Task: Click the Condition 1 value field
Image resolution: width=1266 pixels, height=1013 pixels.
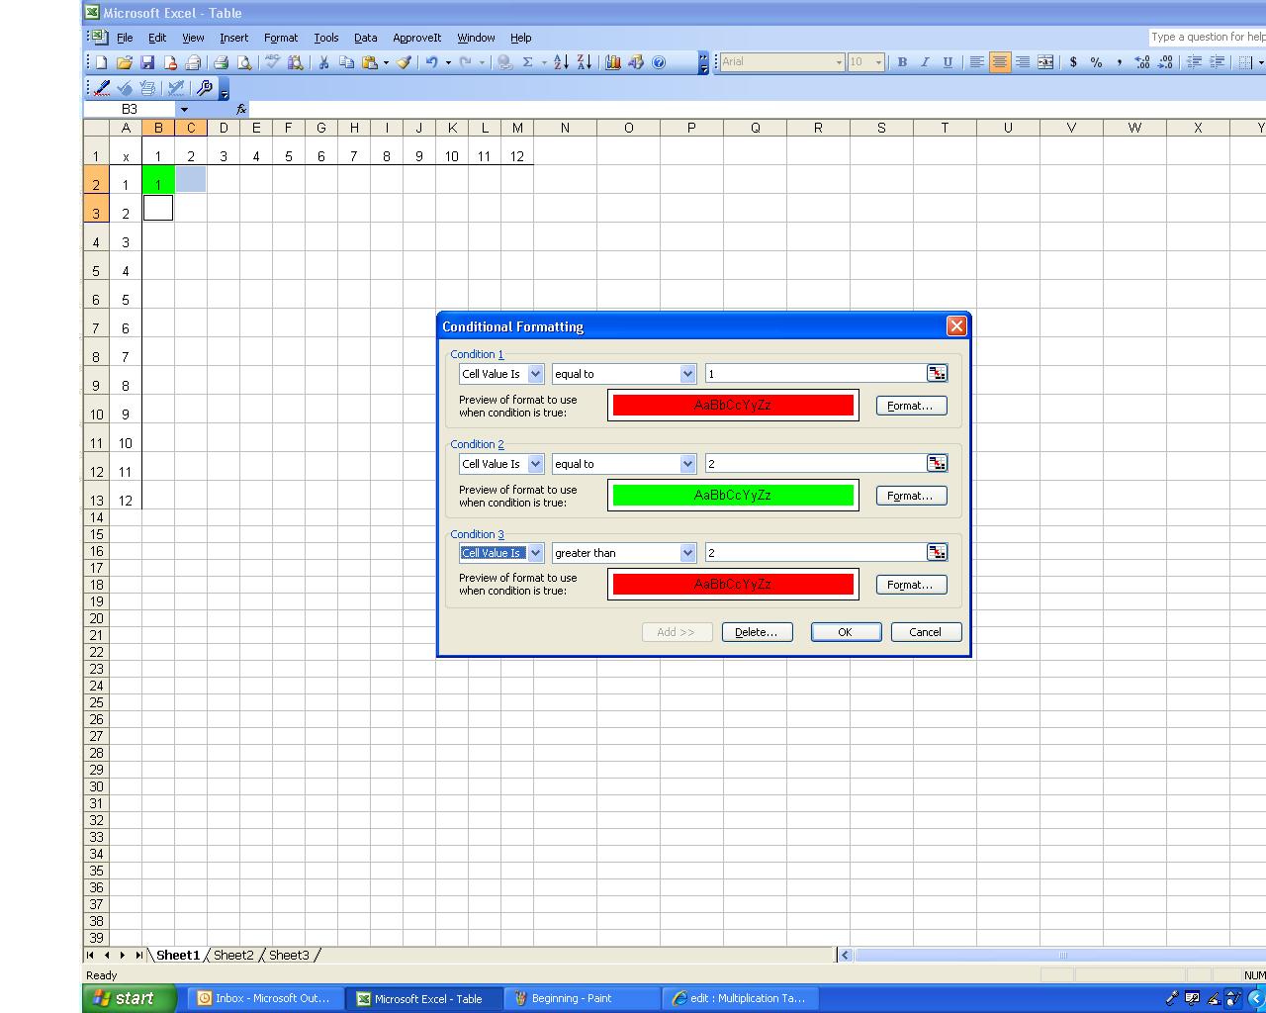Action: pyautogui.click(x=815, y=374)
